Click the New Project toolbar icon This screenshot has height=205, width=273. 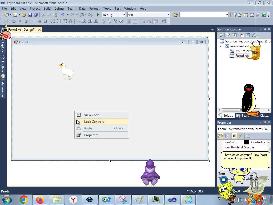[6, 15]
